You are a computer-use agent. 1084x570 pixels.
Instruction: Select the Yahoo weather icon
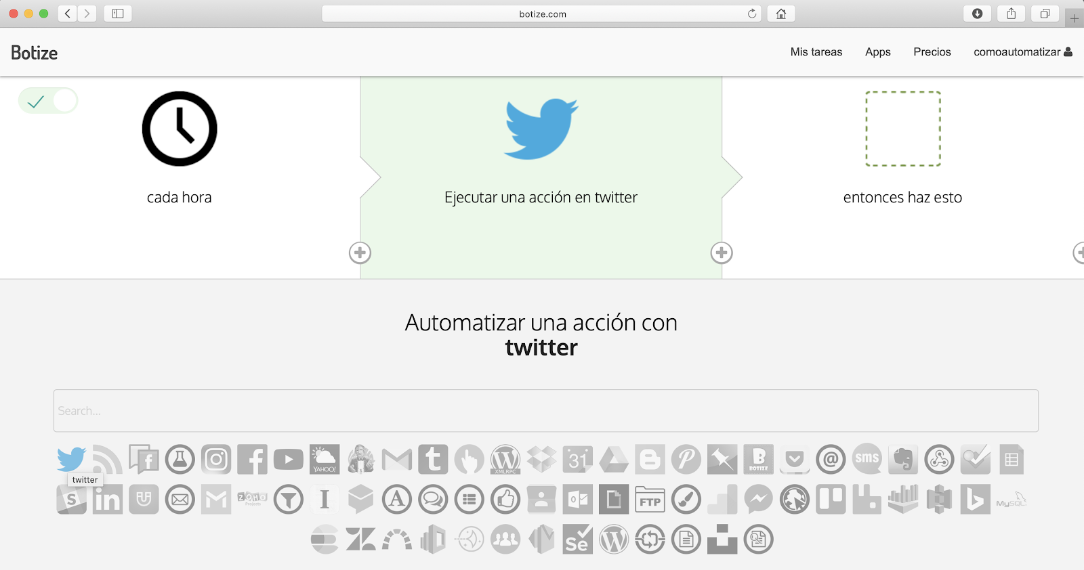(x=325, y=460)
